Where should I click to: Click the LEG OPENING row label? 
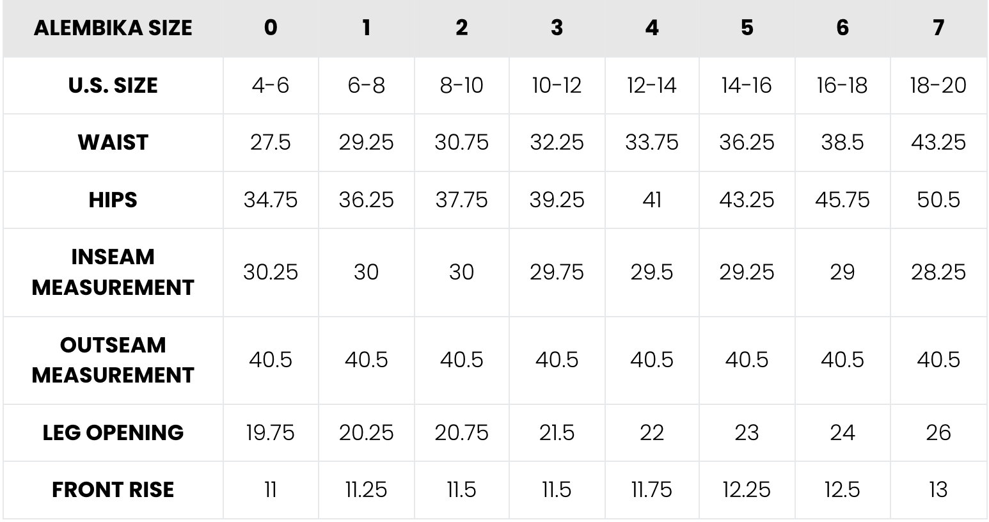(x=113, y=432)
